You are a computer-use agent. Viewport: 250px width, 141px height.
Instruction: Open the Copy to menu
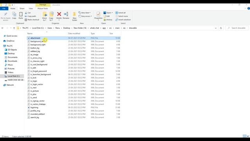click(x=51, y=16)
